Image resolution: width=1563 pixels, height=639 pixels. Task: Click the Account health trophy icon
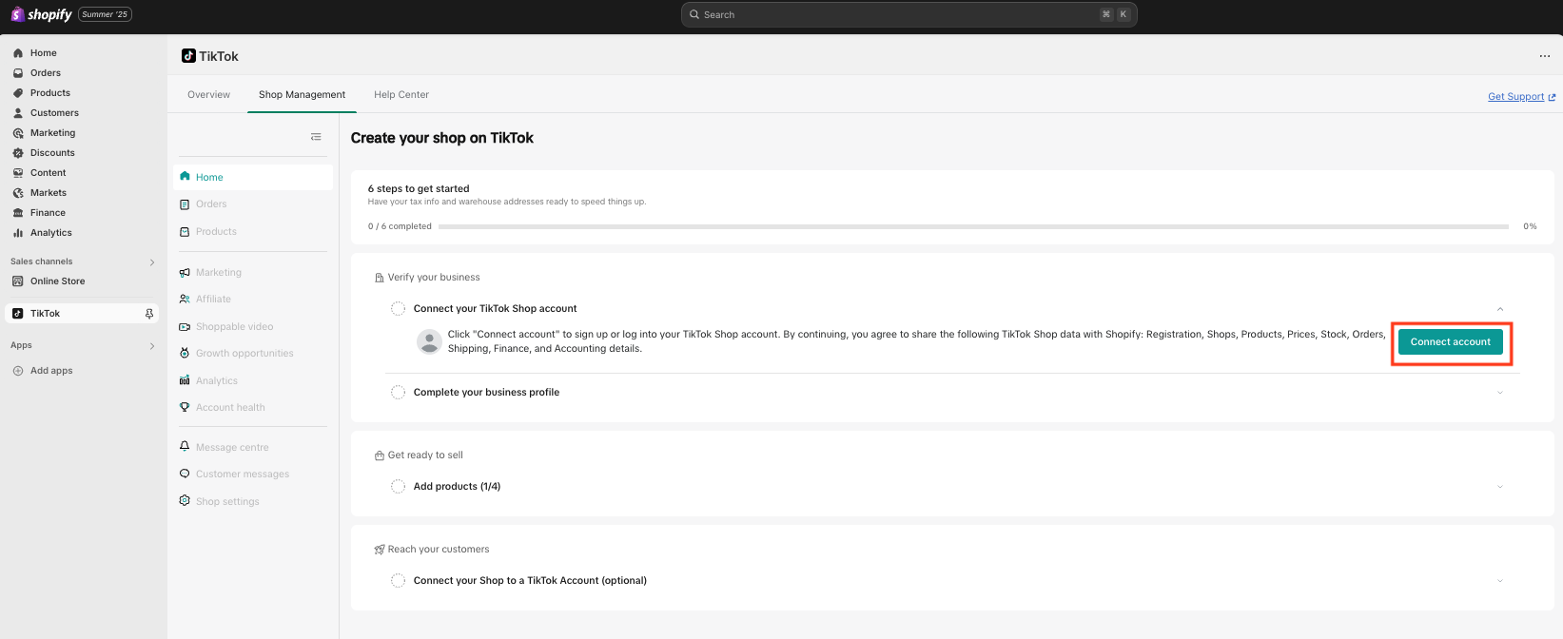[x=185, y=408]
